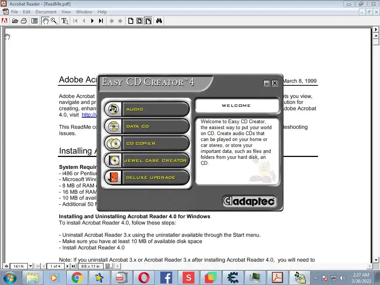This screenshot has width=380, height=285.
Task: Select the Text selection tool
Action: click(65, 21)
